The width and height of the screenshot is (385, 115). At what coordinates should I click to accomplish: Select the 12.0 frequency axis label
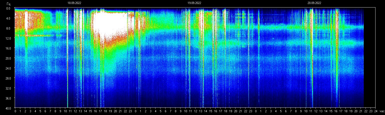8,38
